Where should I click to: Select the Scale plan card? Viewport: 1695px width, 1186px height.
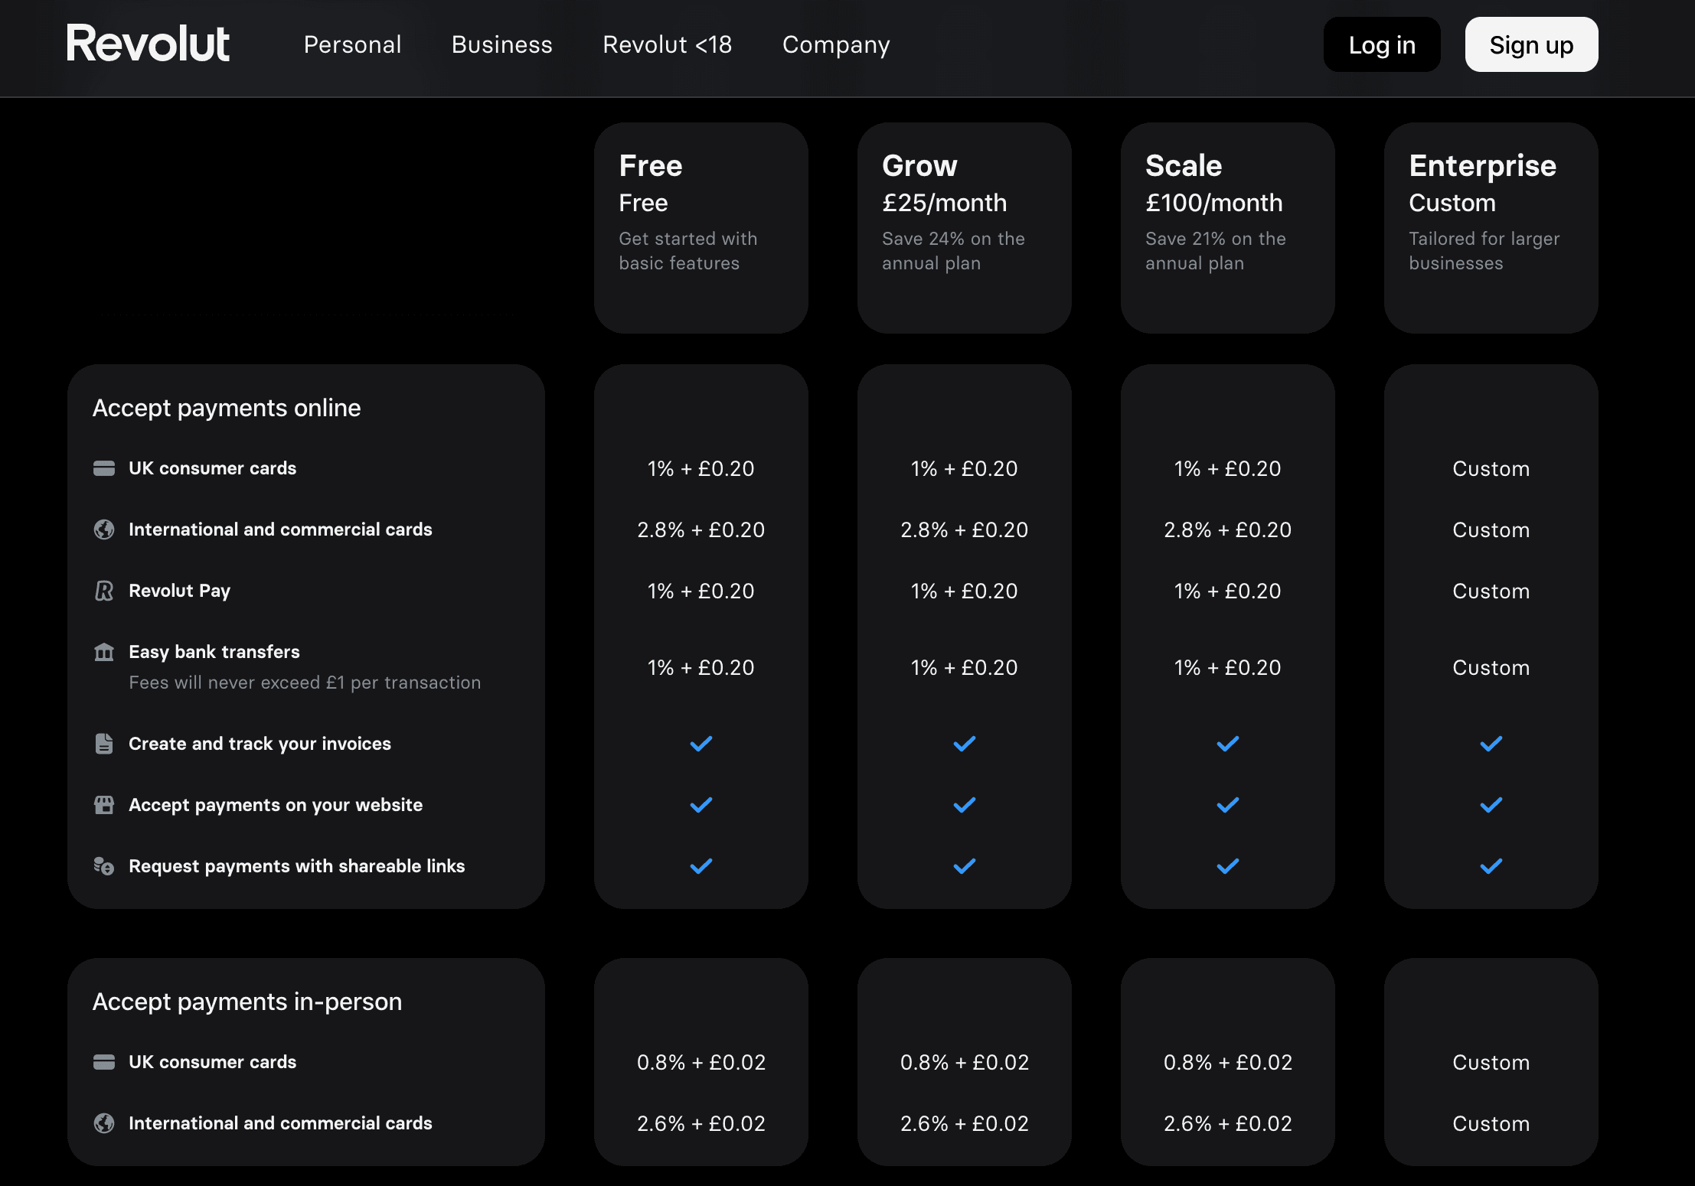pos(1227,227)
